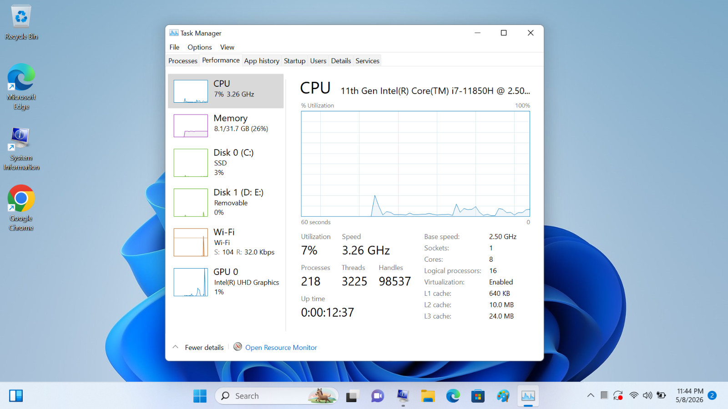This screenshot has height=409, width=728.
Task: Click the 3.26 GHz speed value
Action: [366, 250]
